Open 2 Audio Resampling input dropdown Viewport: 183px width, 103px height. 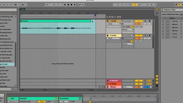[128, 35]
